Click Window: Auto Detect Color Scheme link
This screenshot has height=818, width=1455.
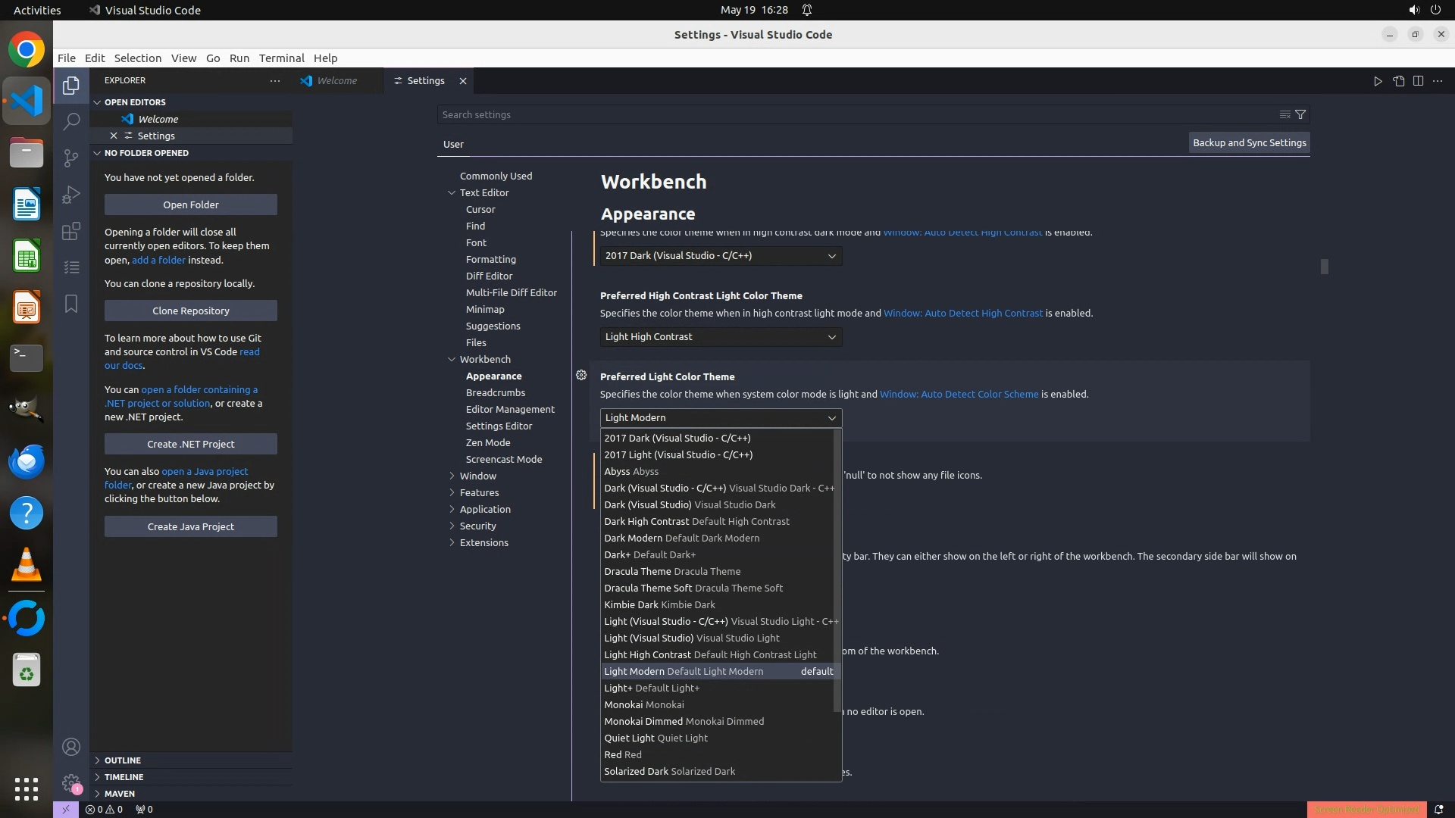(959, 394)
